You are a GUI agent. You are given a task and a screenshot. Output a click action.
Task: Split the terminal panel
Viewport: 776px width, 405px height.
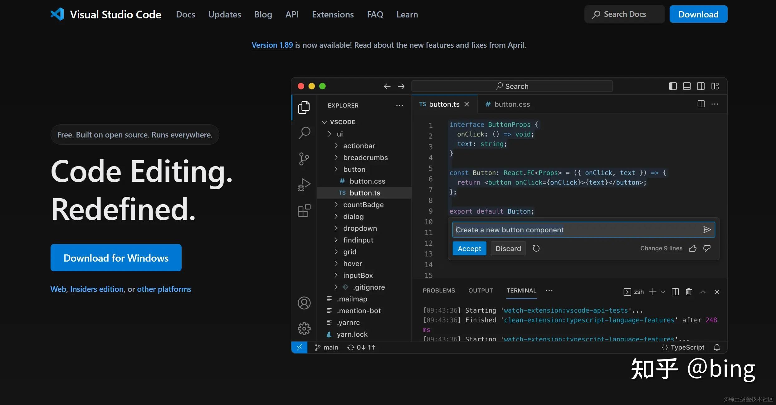675,292
